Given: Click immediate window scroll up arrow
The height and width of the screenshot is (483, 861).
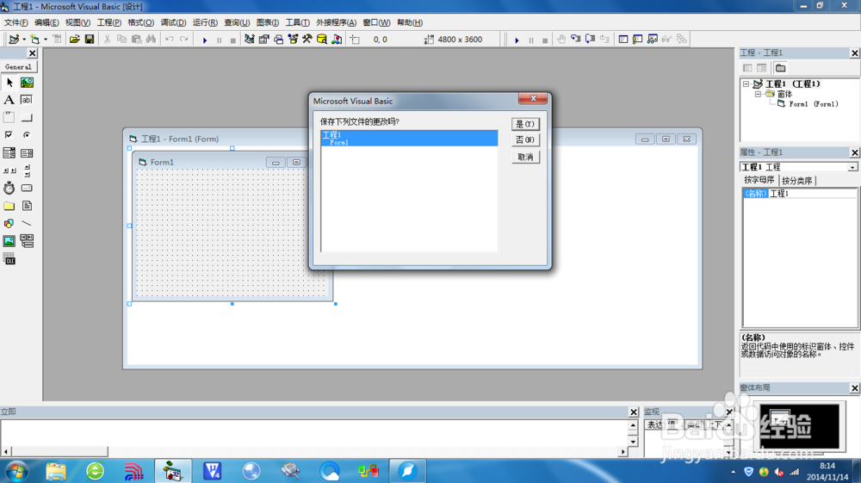Looking at the screenshot, I should tap(633, 424).
